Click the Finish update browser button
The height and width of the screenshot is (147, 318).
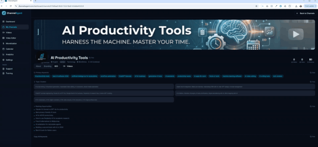[310, 6]
